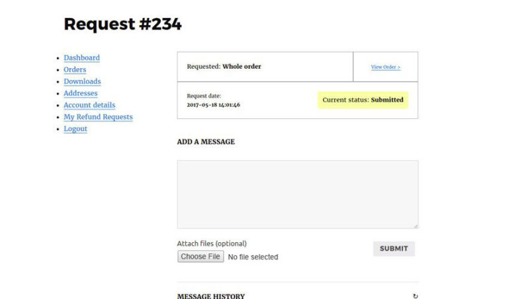The height and width of the screenshot is (299, 509).
Task: Go to Orders page
Action: pyautogui.click(x=75, y=69)
